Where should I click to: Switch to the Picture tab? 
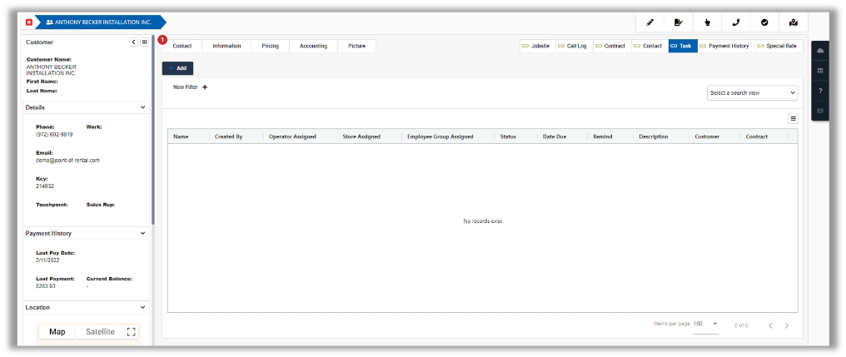click(356, 47)
